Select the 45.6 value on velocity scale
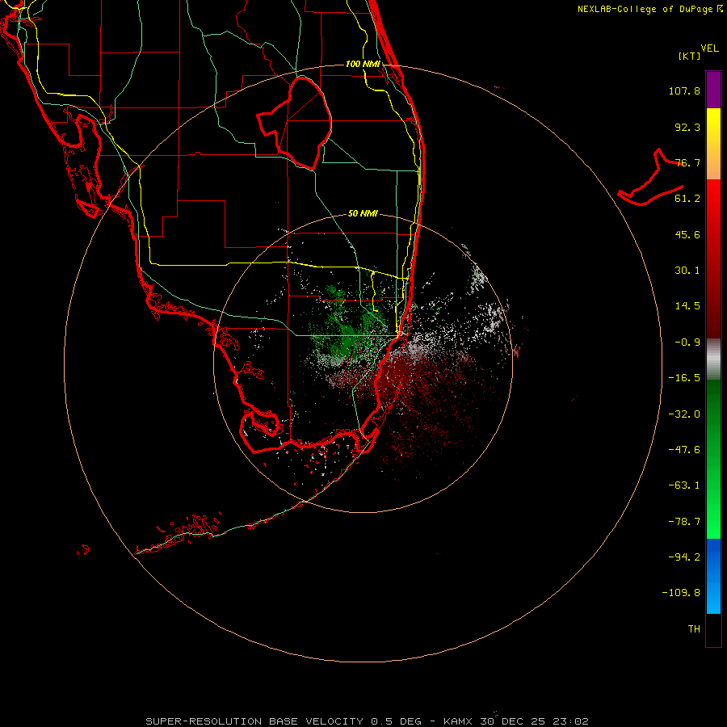This screenshot has height=727, width=727. [x=687, y=234]
